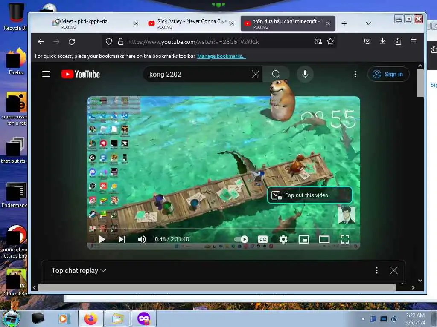Open the Firefox downloads arrow icon
This screenshot has width=437, height=327.
pyautogui.click(x=383, y=42)
